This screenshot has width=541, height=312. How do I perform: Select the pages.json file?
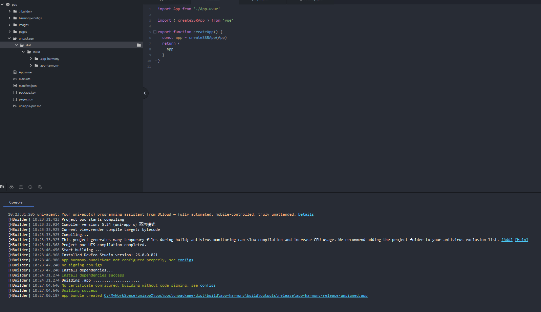(x=26, y=99)
